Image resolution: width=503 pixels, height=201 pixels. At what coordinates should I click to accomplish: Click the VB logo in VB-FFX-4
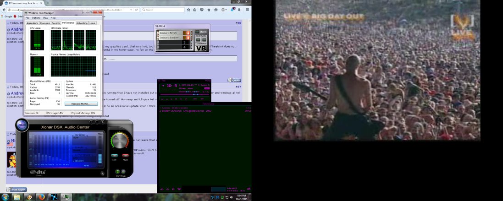point(201,49)
